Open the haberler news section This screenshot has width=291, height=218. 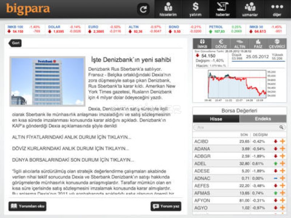point(223,9)
